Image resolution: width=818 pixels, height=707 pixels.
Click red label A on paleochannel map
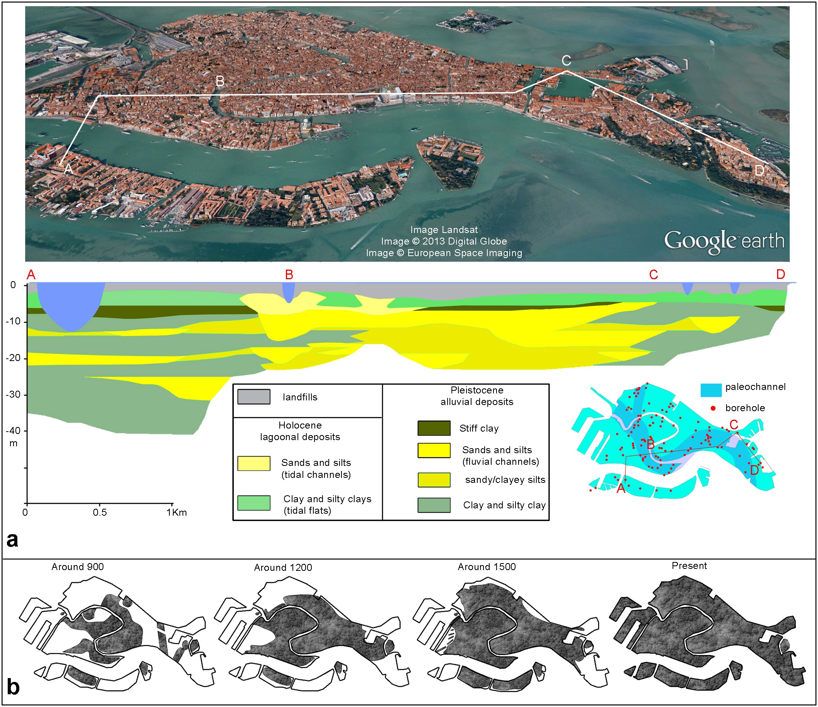[621, 489]
